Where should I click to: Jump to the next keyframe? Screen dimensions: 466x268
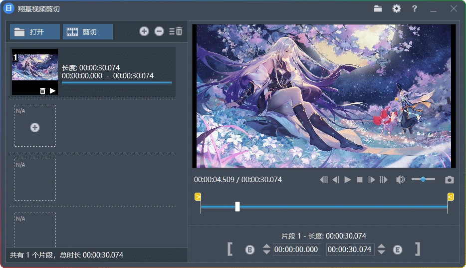pyautogui.click(x=384, y=180)
